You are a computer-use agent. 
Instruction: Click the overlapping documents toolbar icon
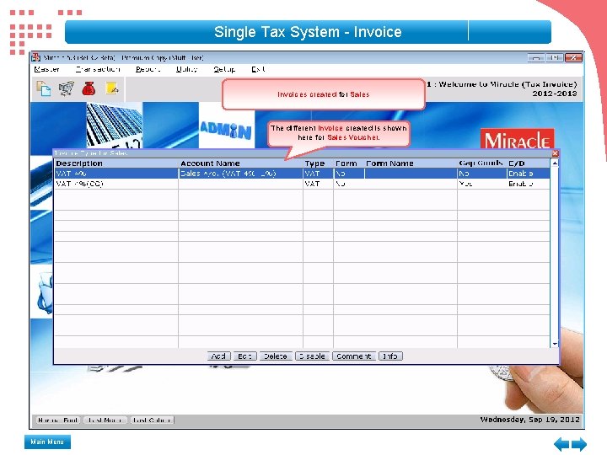coord(43,88)
